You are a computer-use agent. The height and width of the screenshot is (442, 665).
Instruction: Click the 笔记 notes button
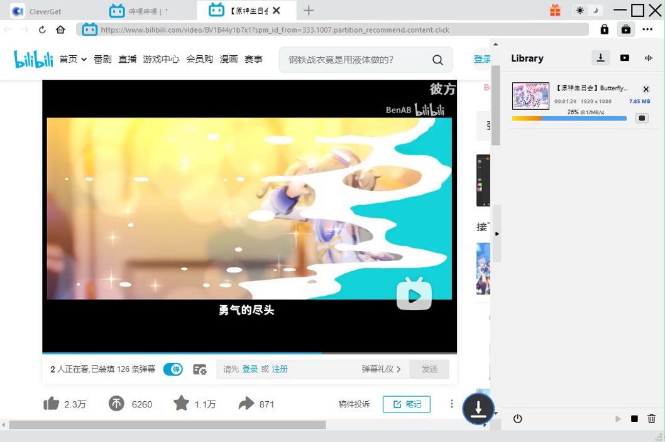pyautogui.click(x=407, y=404)
